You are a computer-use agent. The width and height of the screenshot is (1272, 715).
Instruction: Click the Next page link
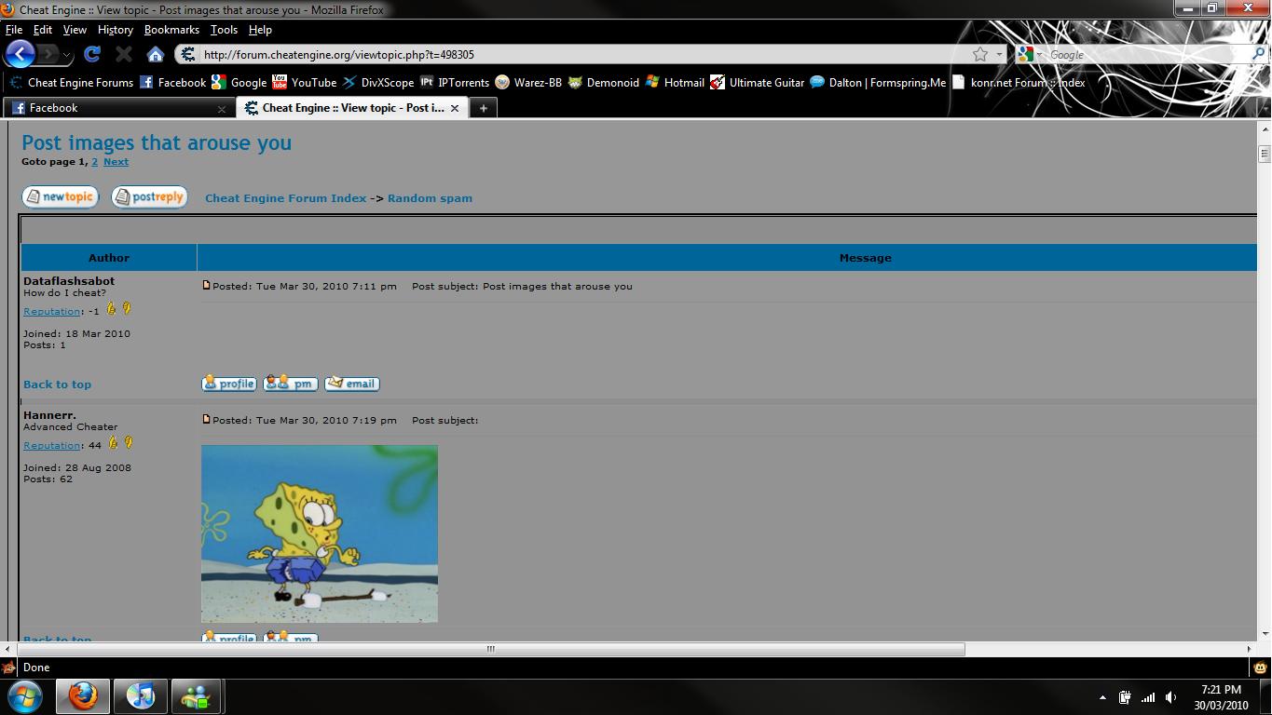pos(116,162)
